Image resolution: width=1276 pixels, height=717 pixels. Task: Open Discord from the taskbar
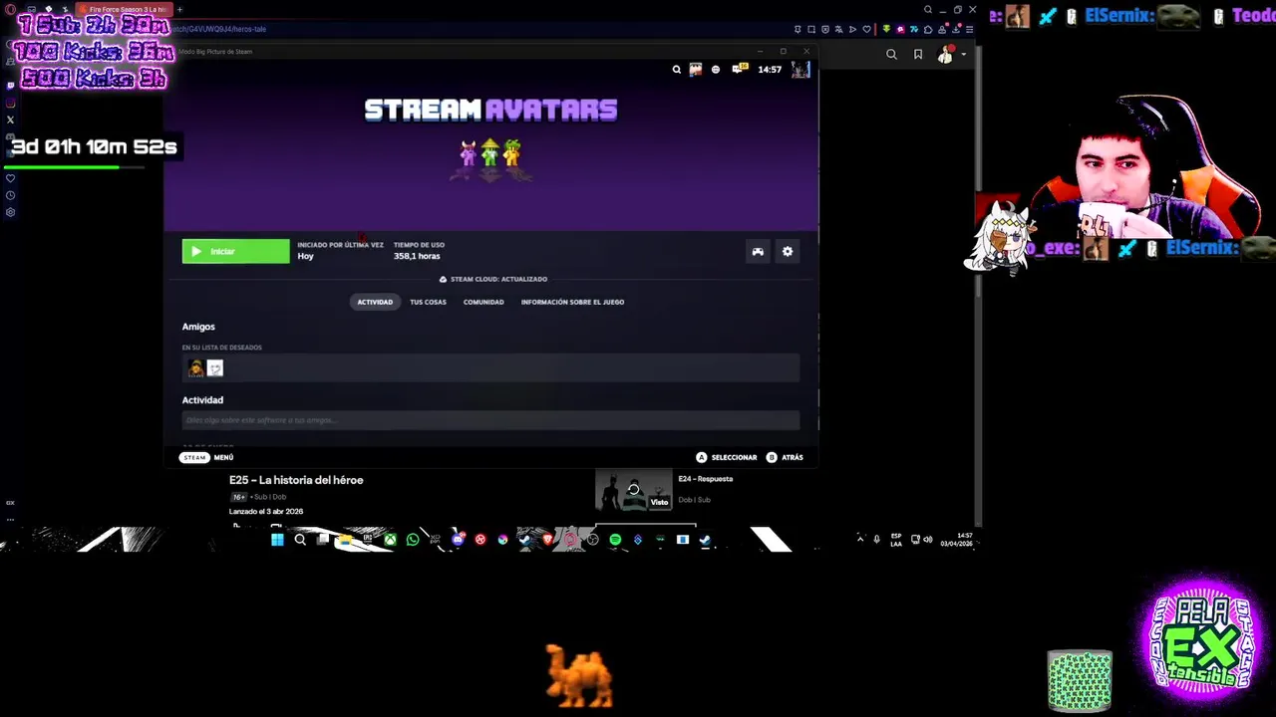point(458,540)
